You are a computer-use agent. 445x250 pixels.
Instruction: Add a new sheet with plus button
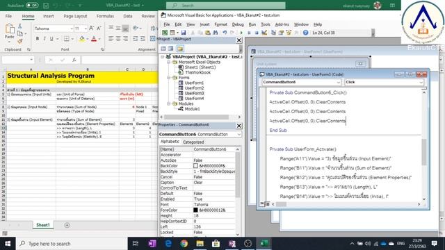[67, 225]
